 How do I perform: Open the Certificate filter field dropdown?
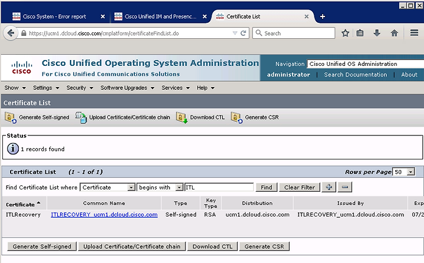point(108,187)
